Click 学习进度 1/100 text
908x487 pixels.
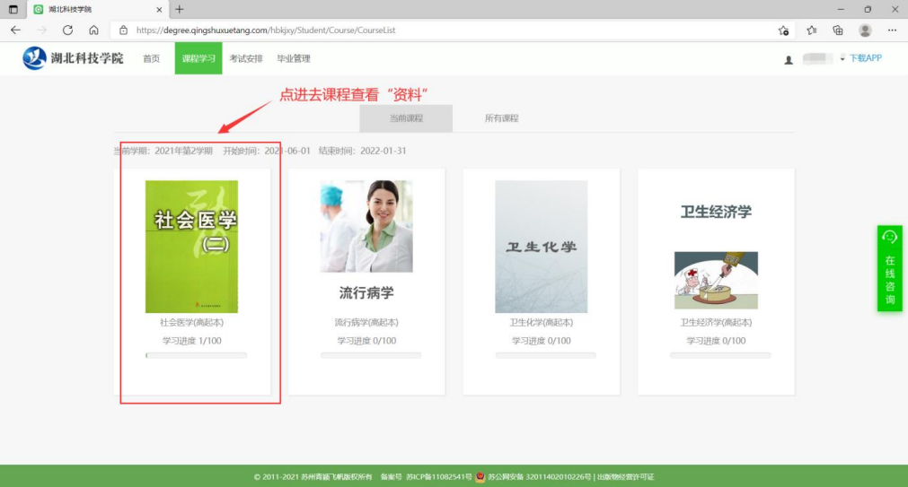(191, 341)
